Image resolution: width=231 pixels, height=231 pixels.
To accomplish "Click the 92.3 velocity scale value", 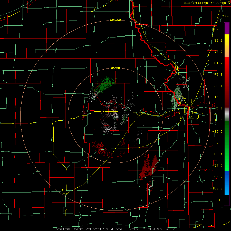I will point(218,40).
